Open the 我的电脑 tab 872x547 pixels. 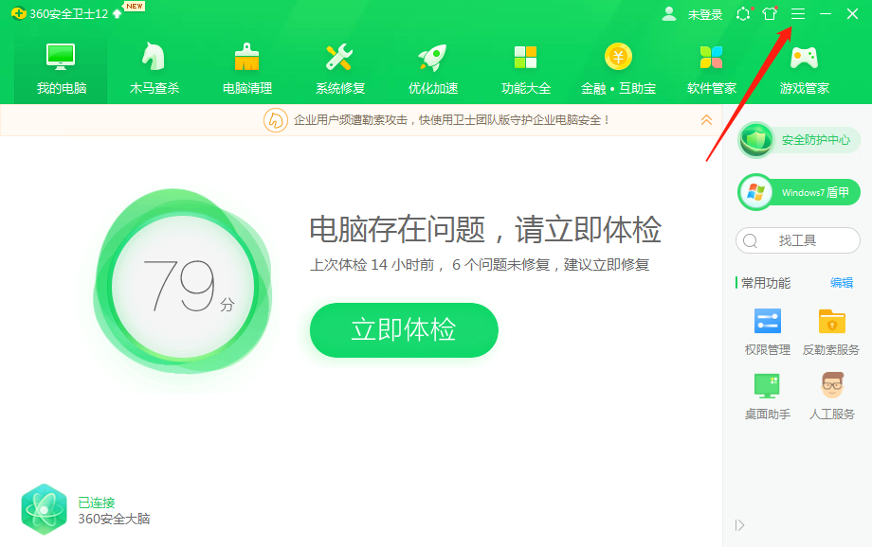(x=61, y=69)
